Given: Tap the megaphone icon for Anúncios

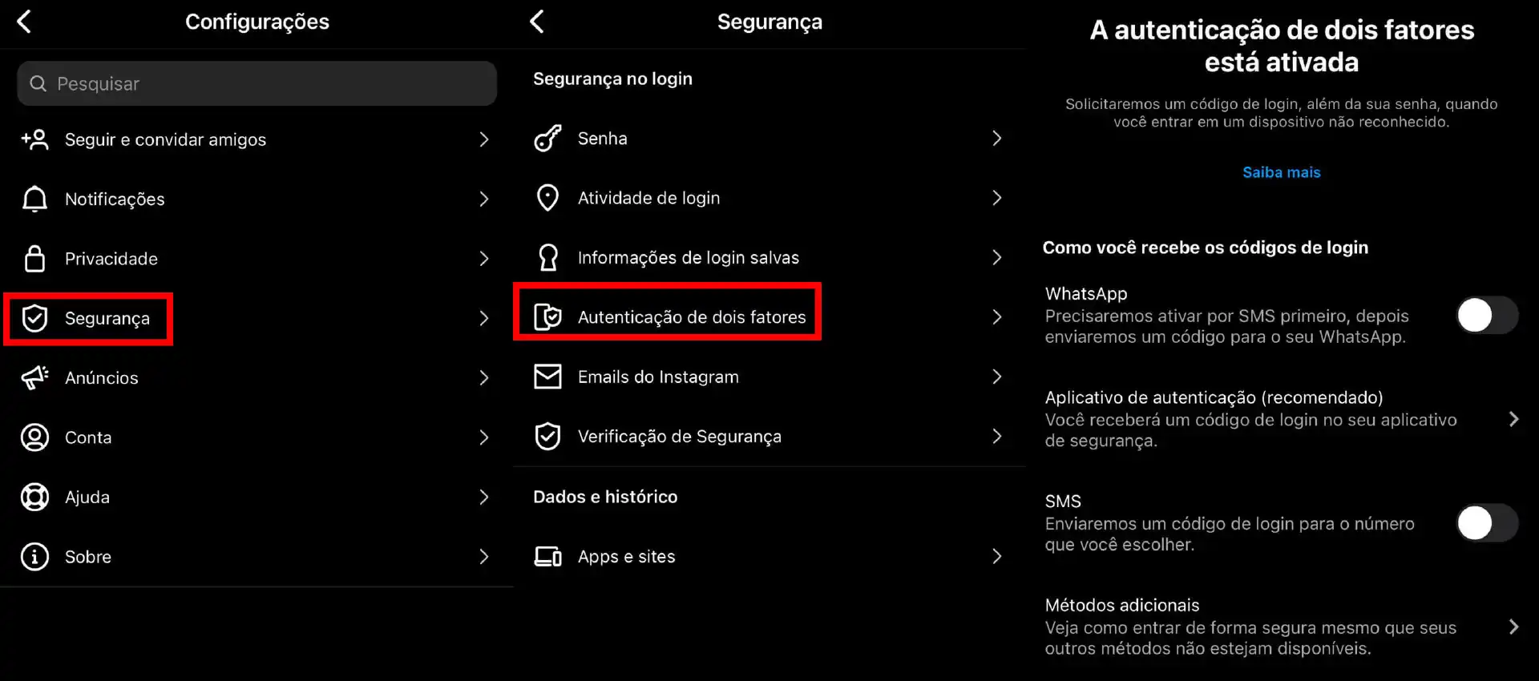Looking at the screenshot, I should [x=34, y=377].
